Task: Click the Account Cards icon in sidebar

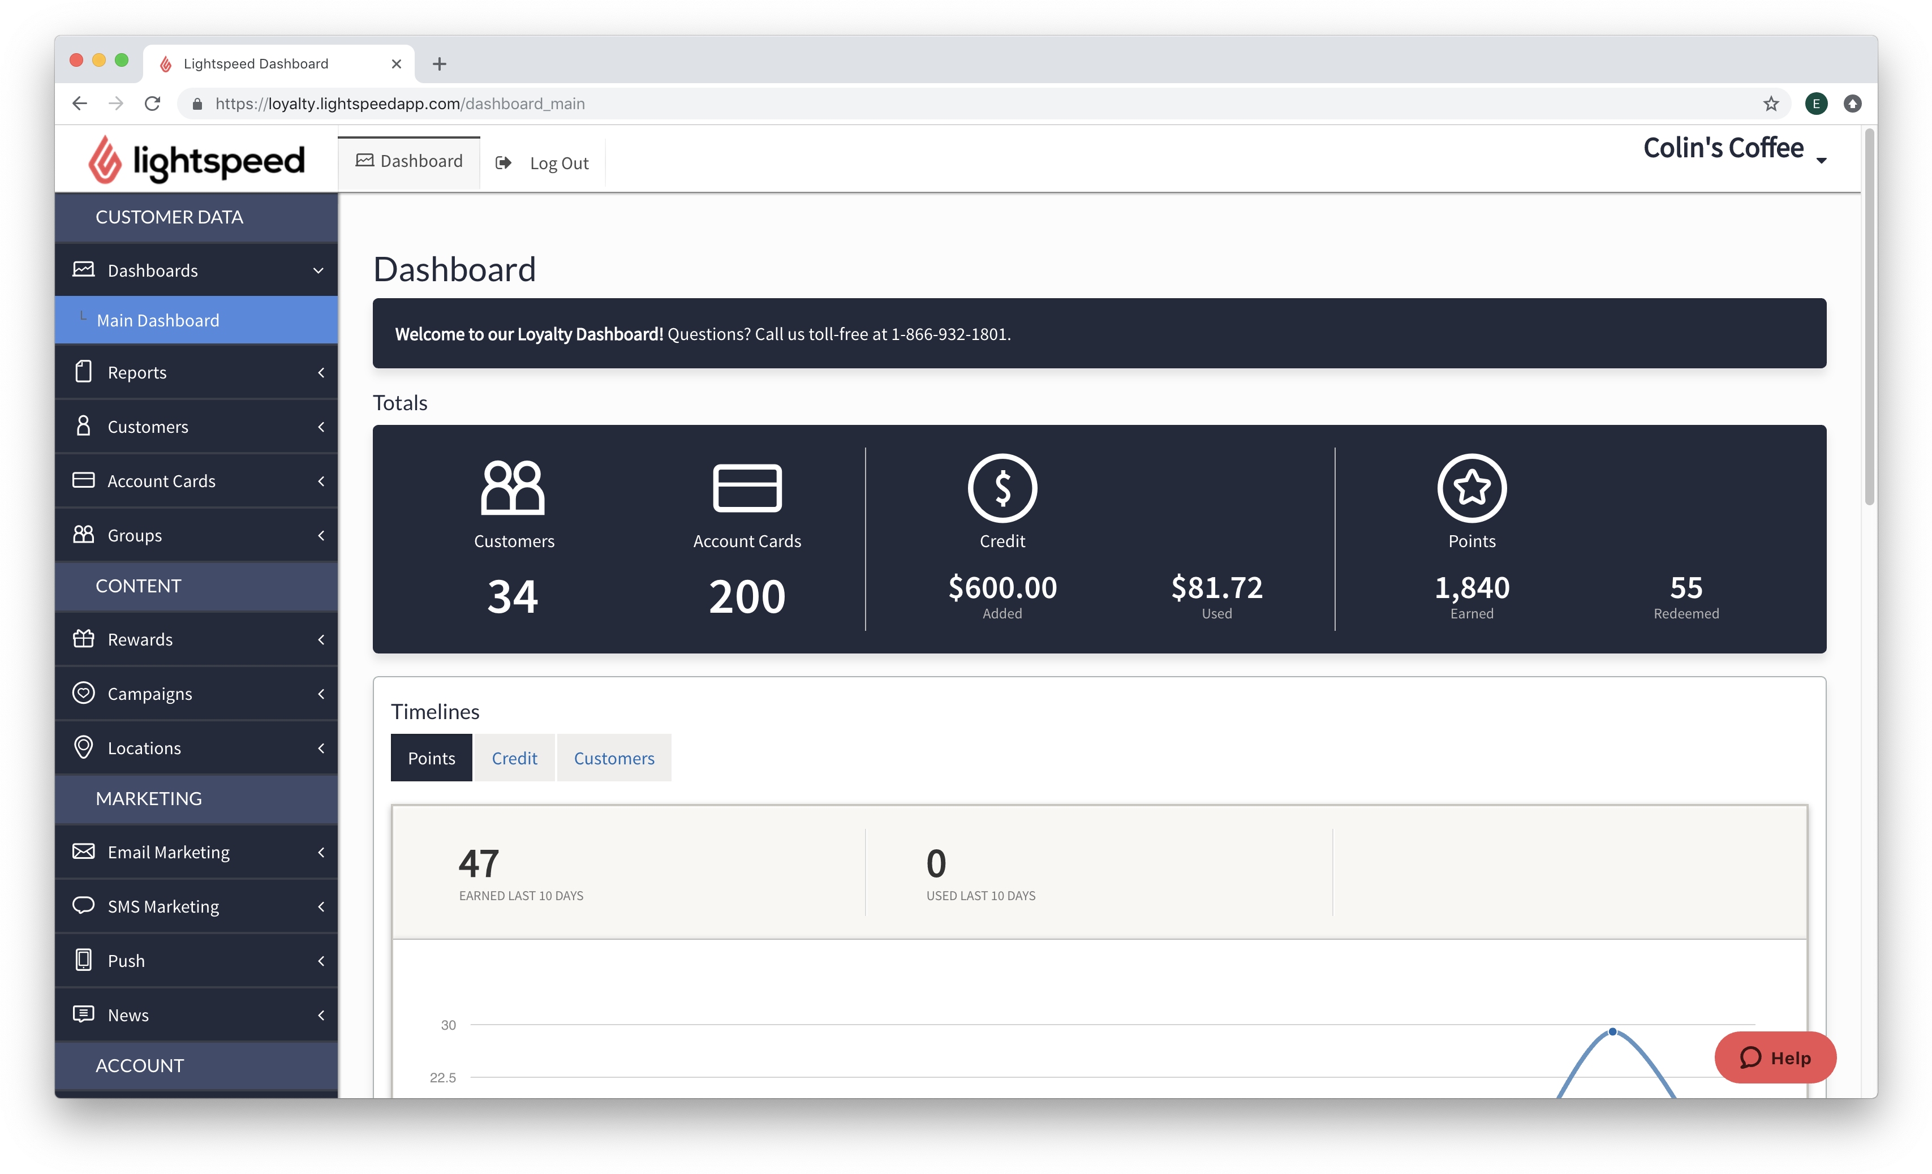Action: (x=83, y=480)
